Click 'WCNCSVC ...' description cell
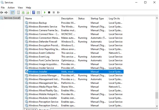This screenshot has height=110, width=159. [68, 34]
